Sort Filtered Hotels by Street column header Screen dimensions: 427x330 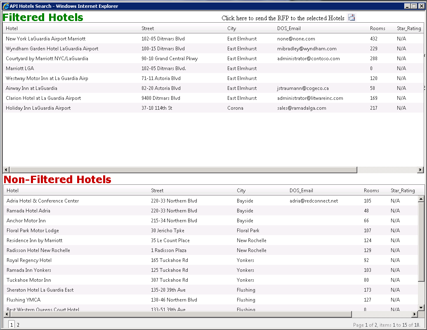tap(148, 28)
